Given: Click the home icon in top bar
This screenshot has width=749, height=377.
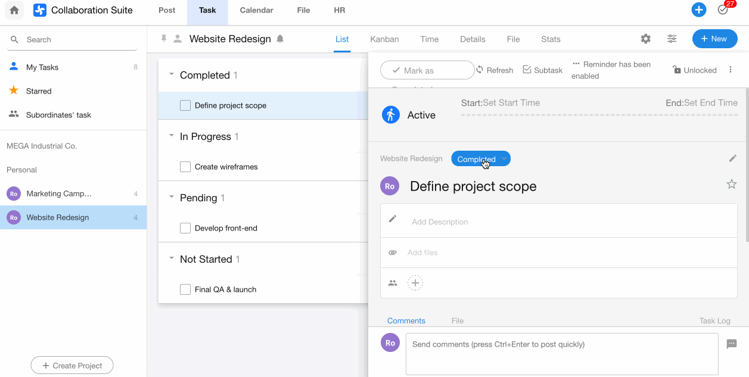Looking at the screenshot, I should (14, 10).
